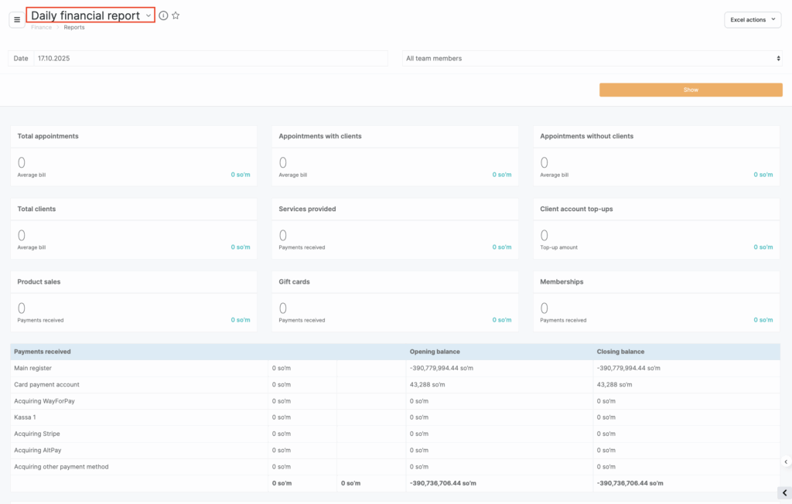Click the small chevron on right edge
The width and height of the screenshot is (792, 504).
786,461
